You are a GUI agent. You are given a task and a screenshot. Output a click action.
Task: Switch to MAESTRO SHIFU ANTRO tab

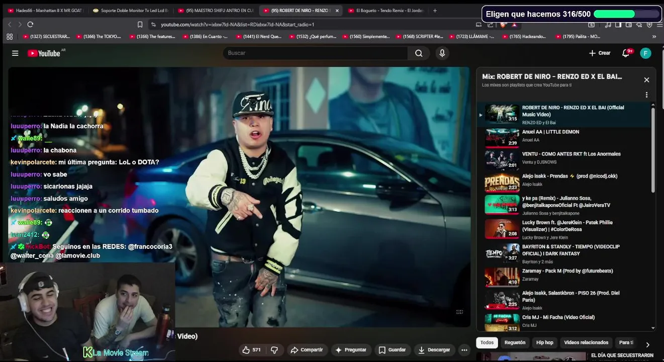(215, 10)
